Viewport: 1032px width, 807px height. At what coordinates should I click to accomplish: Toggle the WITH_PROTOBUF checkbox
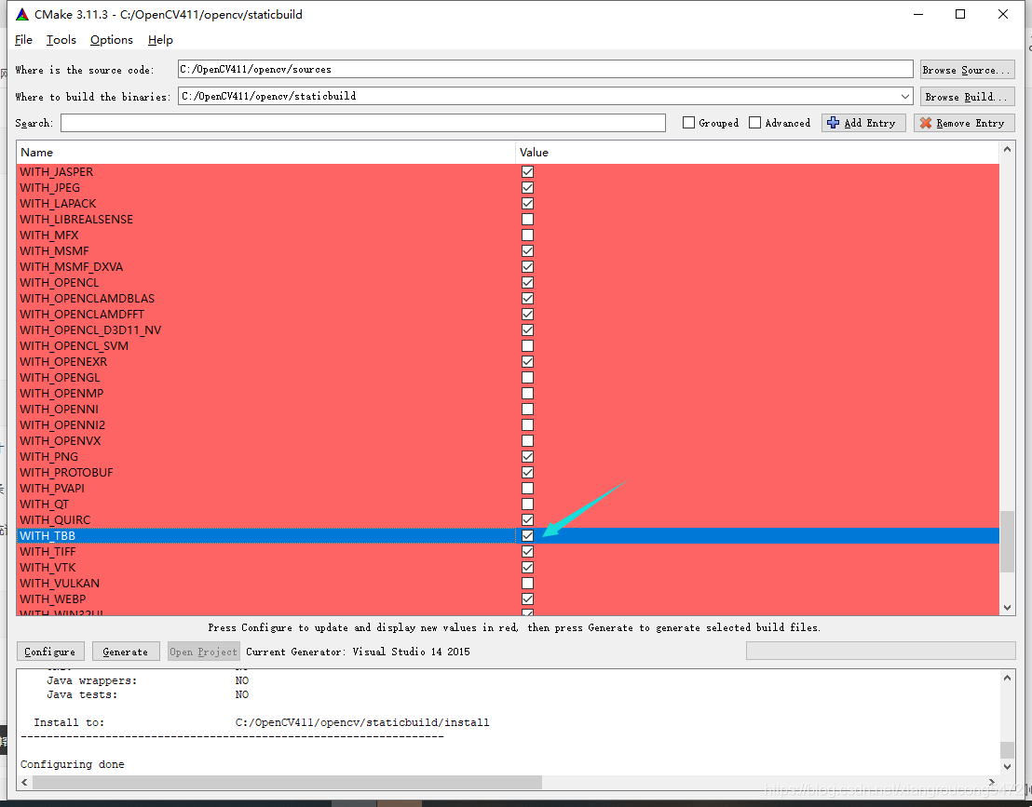(527, 473)
